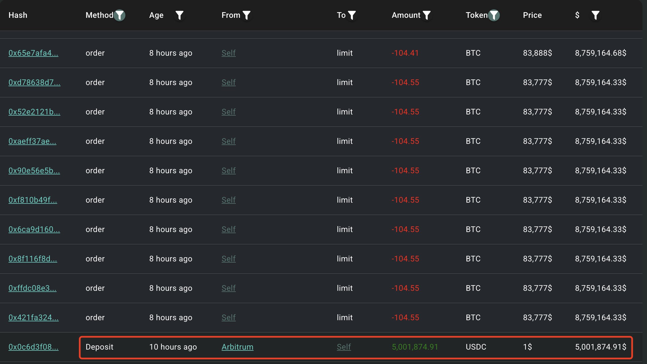Viewport: 647px width, 364px height.
Task: Click order method in the 0xf810b49f row
Action: pos(95,200)
